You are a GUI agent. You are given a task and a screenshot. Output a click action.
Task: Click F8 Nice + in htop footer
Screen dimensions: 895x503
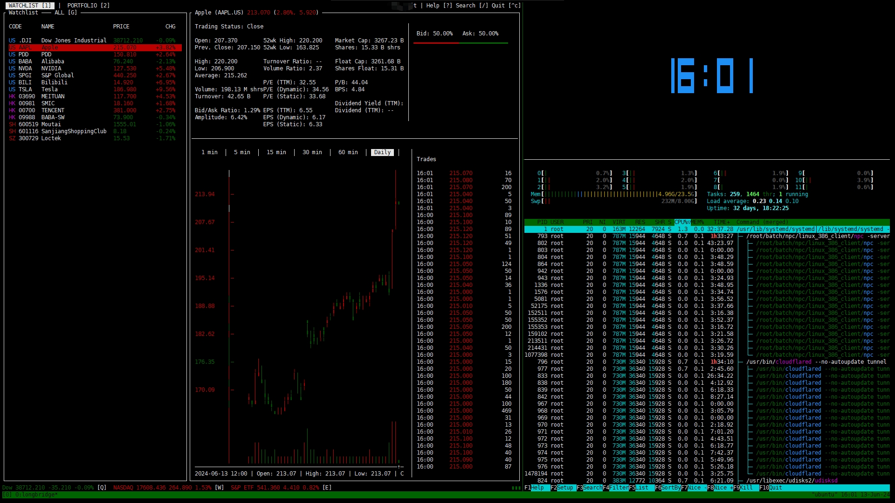(720, 488)
